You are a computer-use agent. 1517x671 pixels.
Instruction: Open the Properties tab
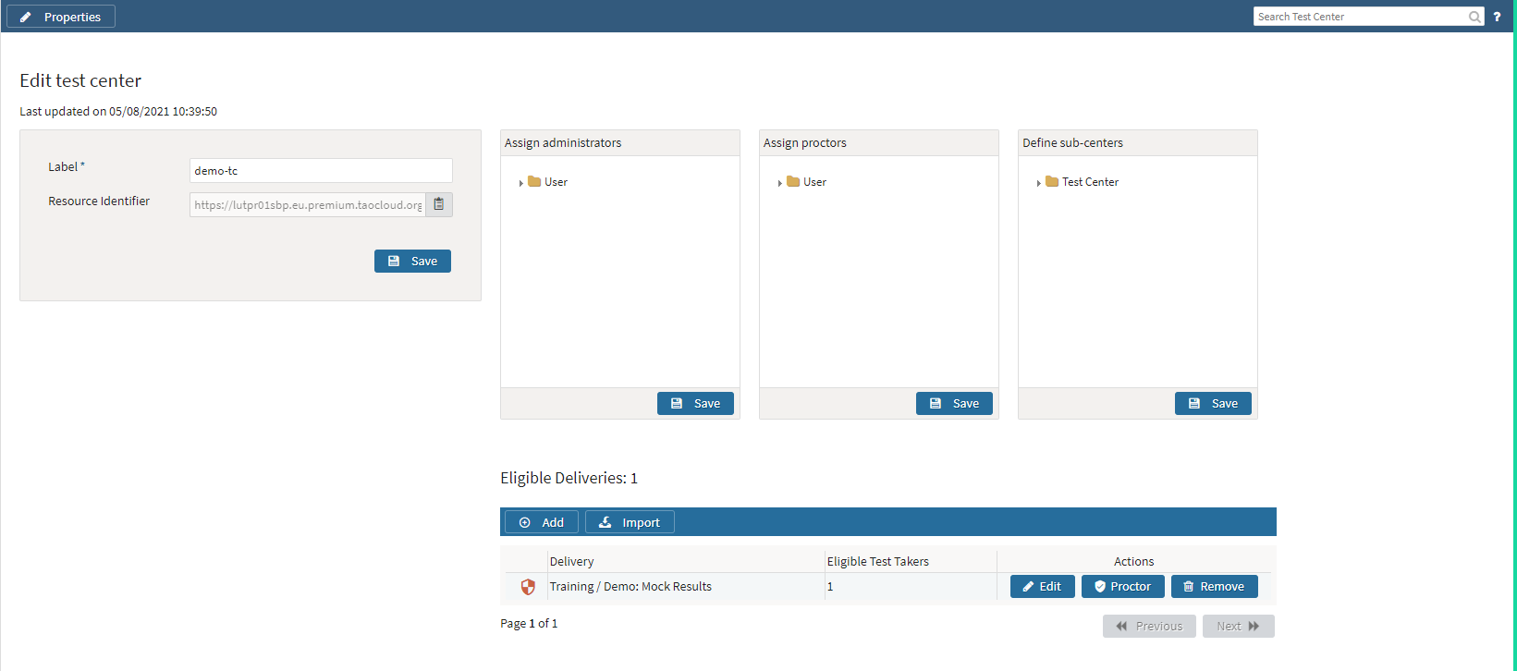point(61,17)
